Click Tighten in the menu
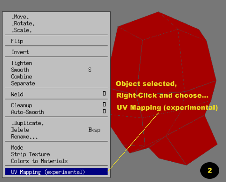 click(56, 63)
